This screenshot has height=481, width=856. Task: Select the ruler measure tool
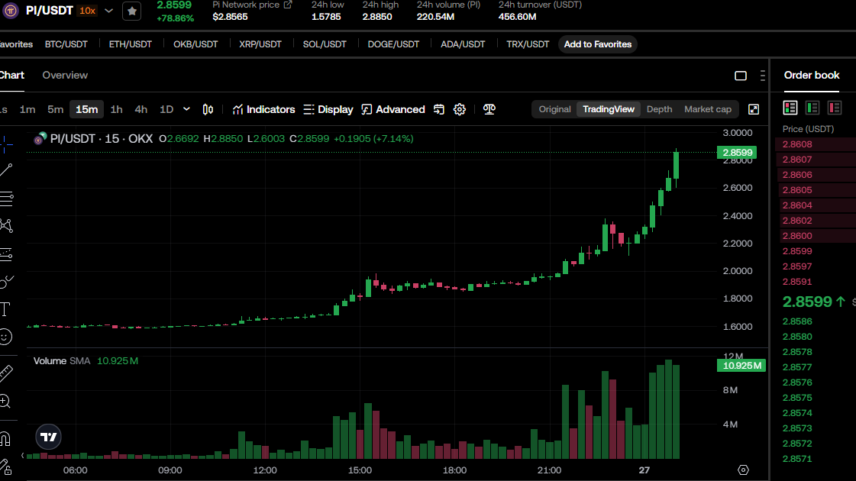[5, 373]
